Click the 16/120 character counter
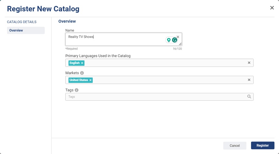 (177, 49)
